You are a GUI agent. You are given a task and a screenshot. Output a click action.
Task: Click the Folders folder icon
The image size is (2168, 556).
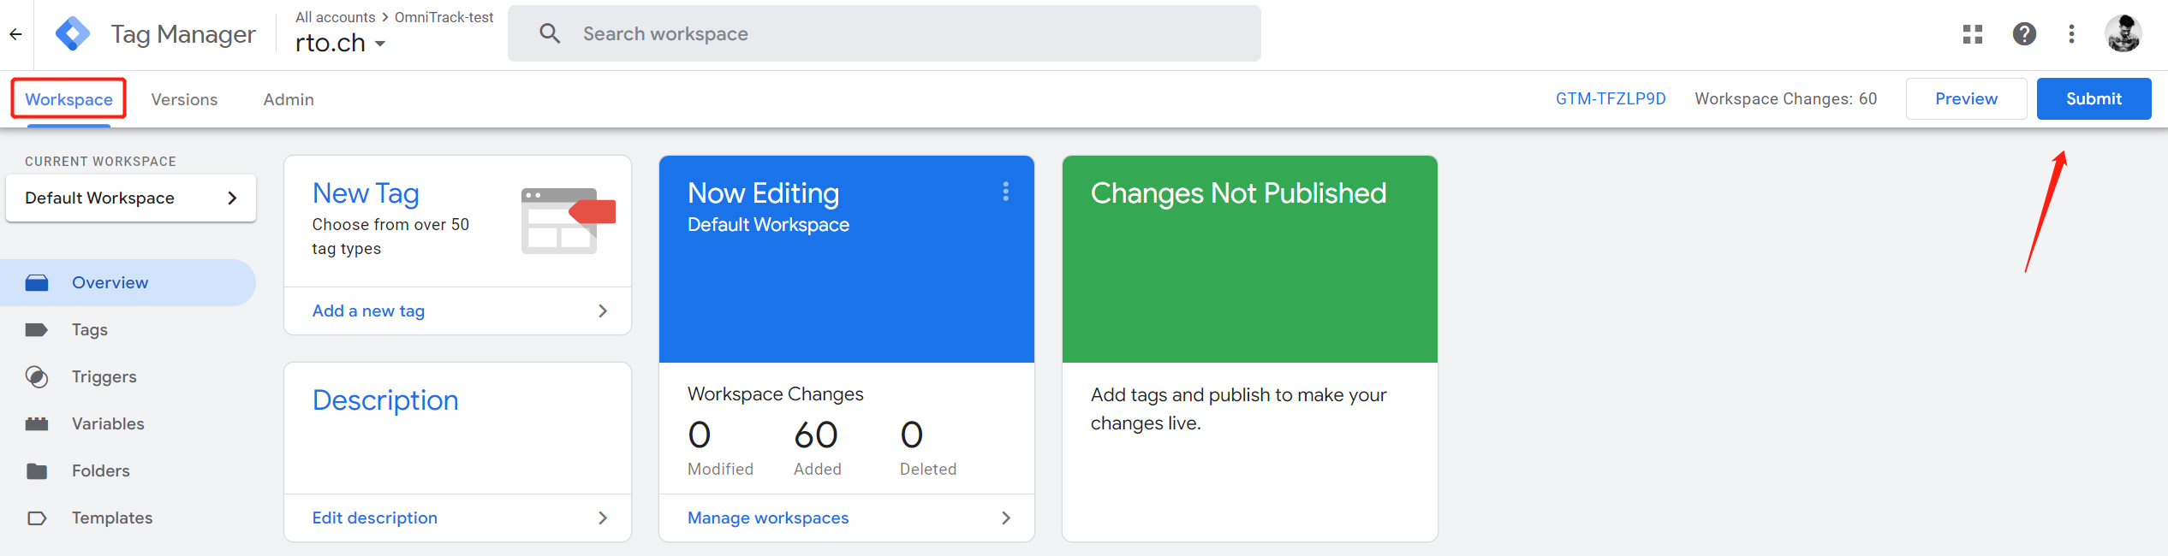click(37, 471)
